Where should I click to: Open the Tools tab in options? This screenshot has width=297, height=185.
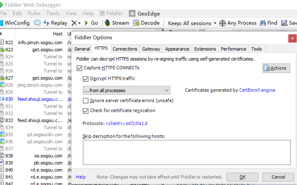point(256,49)
